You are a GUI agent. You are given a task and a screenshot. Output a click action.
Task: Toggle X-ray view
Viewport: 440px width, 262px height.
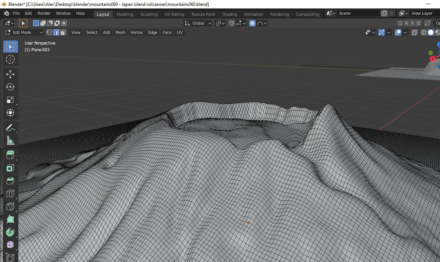415,33
